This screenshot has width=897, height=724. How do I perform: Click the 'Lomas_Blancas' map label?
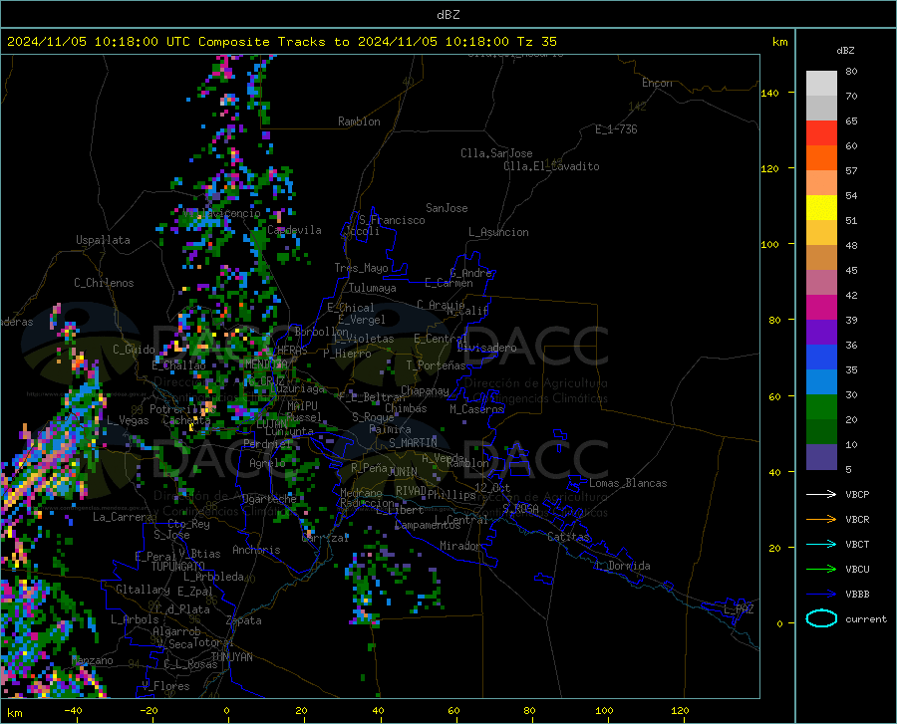pos(628,483)
